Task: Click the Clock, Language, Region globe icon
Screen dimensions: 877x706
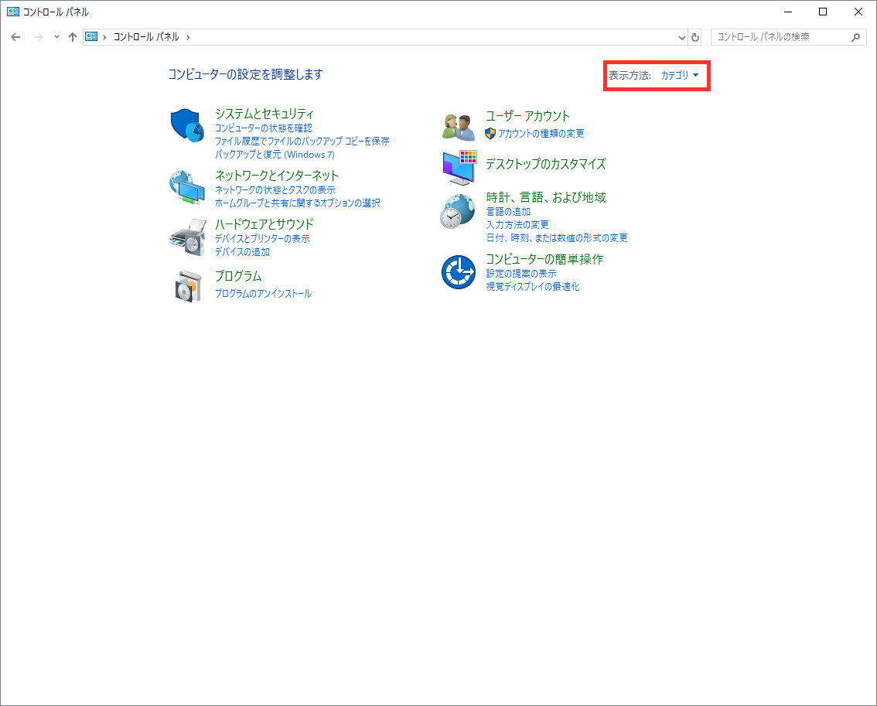Action: [458, 211]
